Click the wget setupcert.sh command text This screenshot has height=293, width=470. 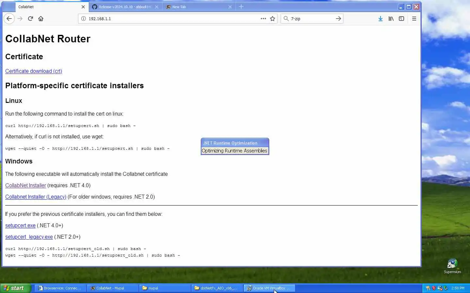click(87, 148)
